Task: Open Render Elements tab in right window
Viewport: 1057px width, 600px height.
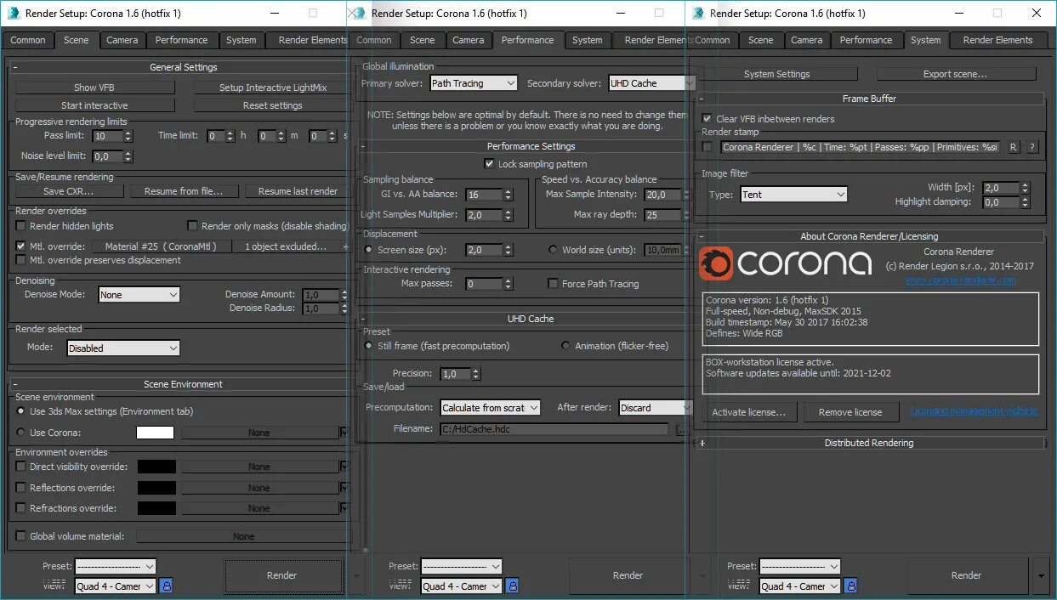Action: click(997, 40)
